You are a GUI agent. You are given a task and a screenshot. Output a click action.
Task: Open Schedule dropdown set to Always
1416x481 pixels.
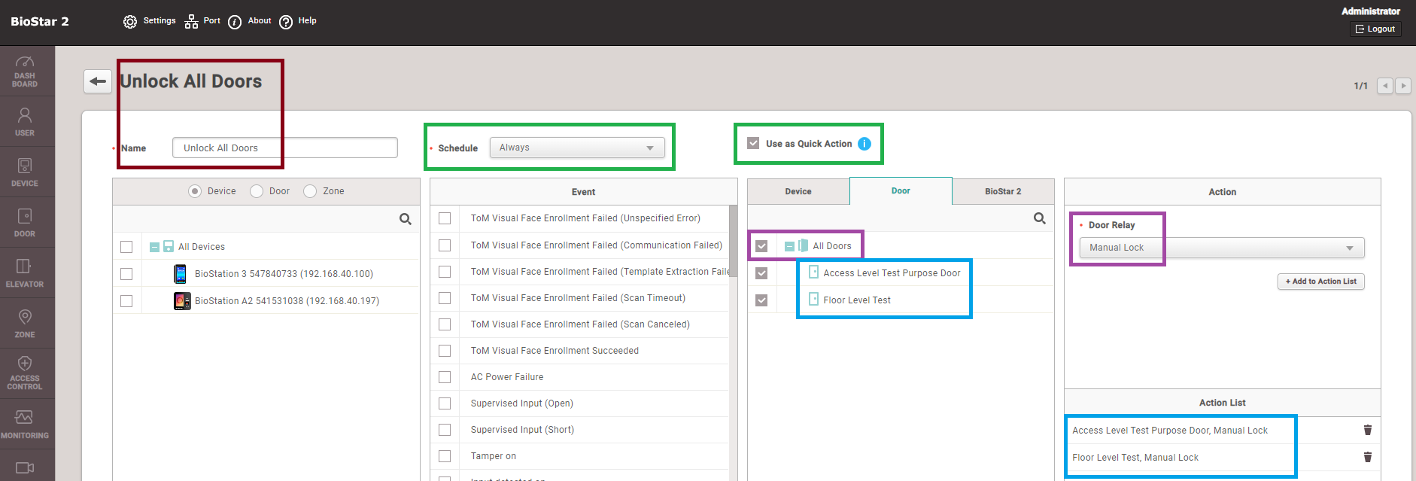[577, 148]
